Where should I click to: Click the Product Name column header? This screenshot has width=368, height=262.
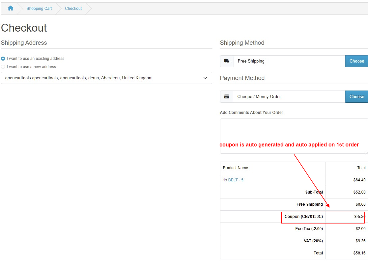pyautogui.click(x=236, y=168)
